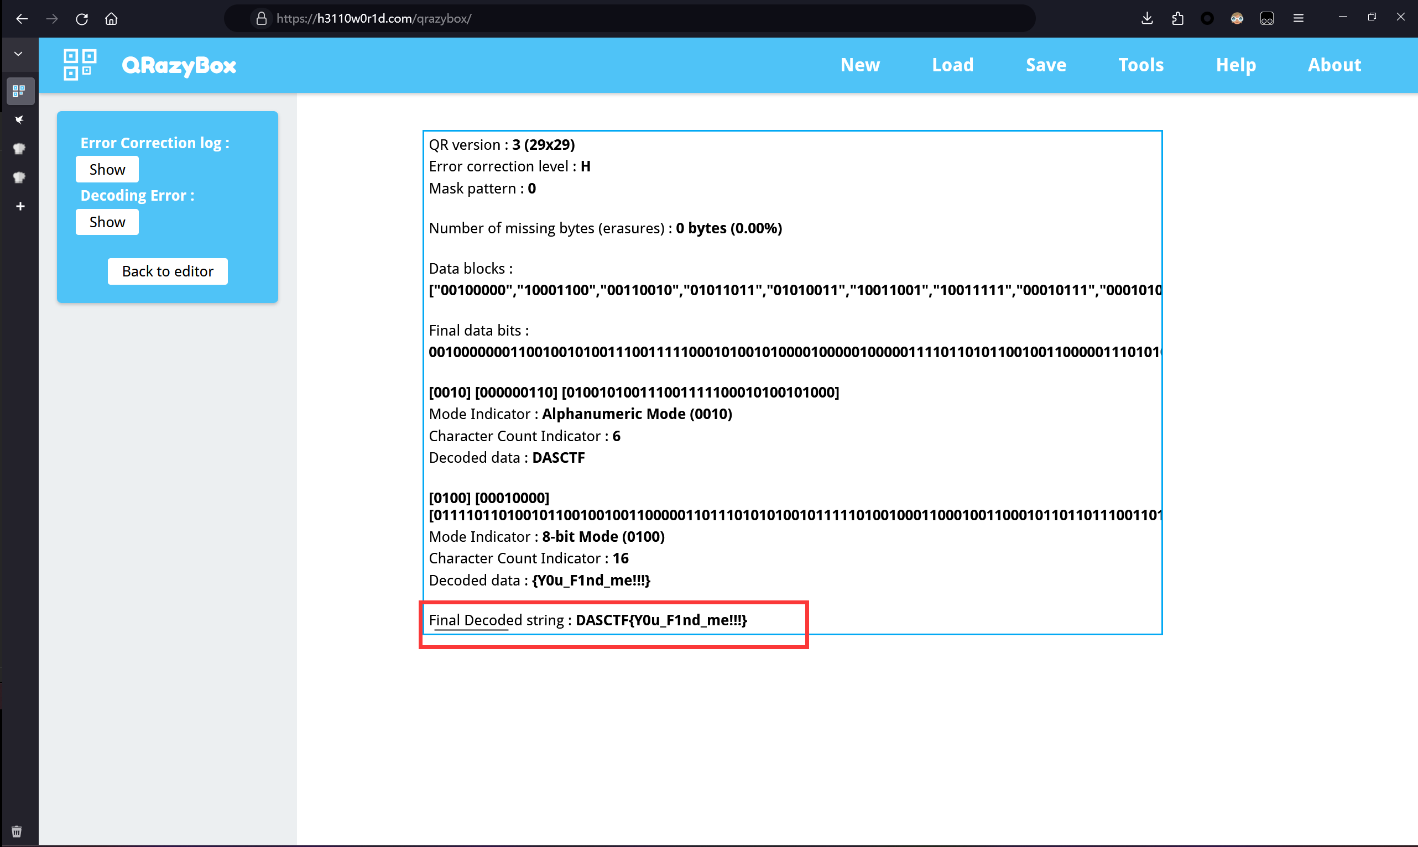1418x847 pixels.
Task: Open the browser home page
Action: (x=111, y=19)
